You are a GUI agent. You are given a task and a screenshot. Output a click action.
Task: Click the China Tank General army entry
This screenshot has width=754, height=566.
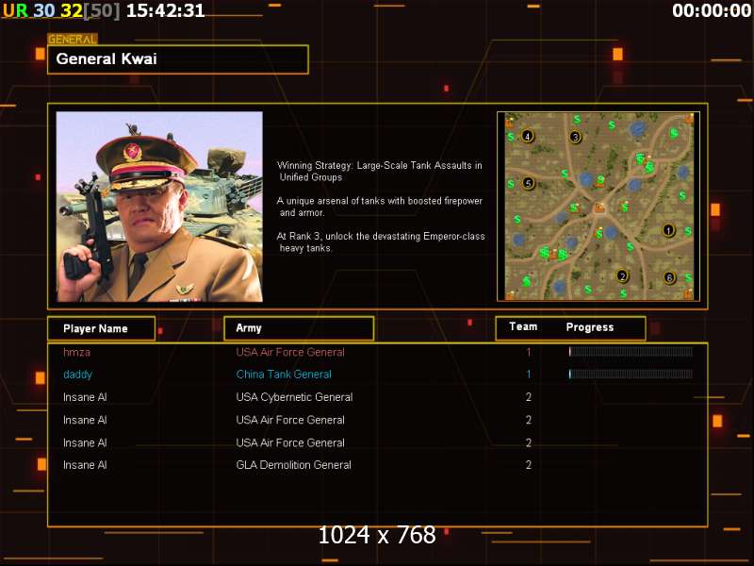(x=284, y=375)
